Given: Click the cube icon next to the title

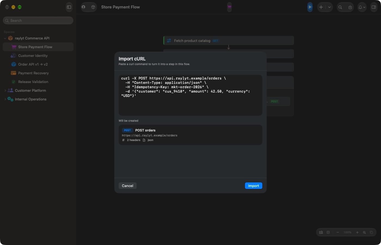Looking at the screenshot, I should [93, 7].
